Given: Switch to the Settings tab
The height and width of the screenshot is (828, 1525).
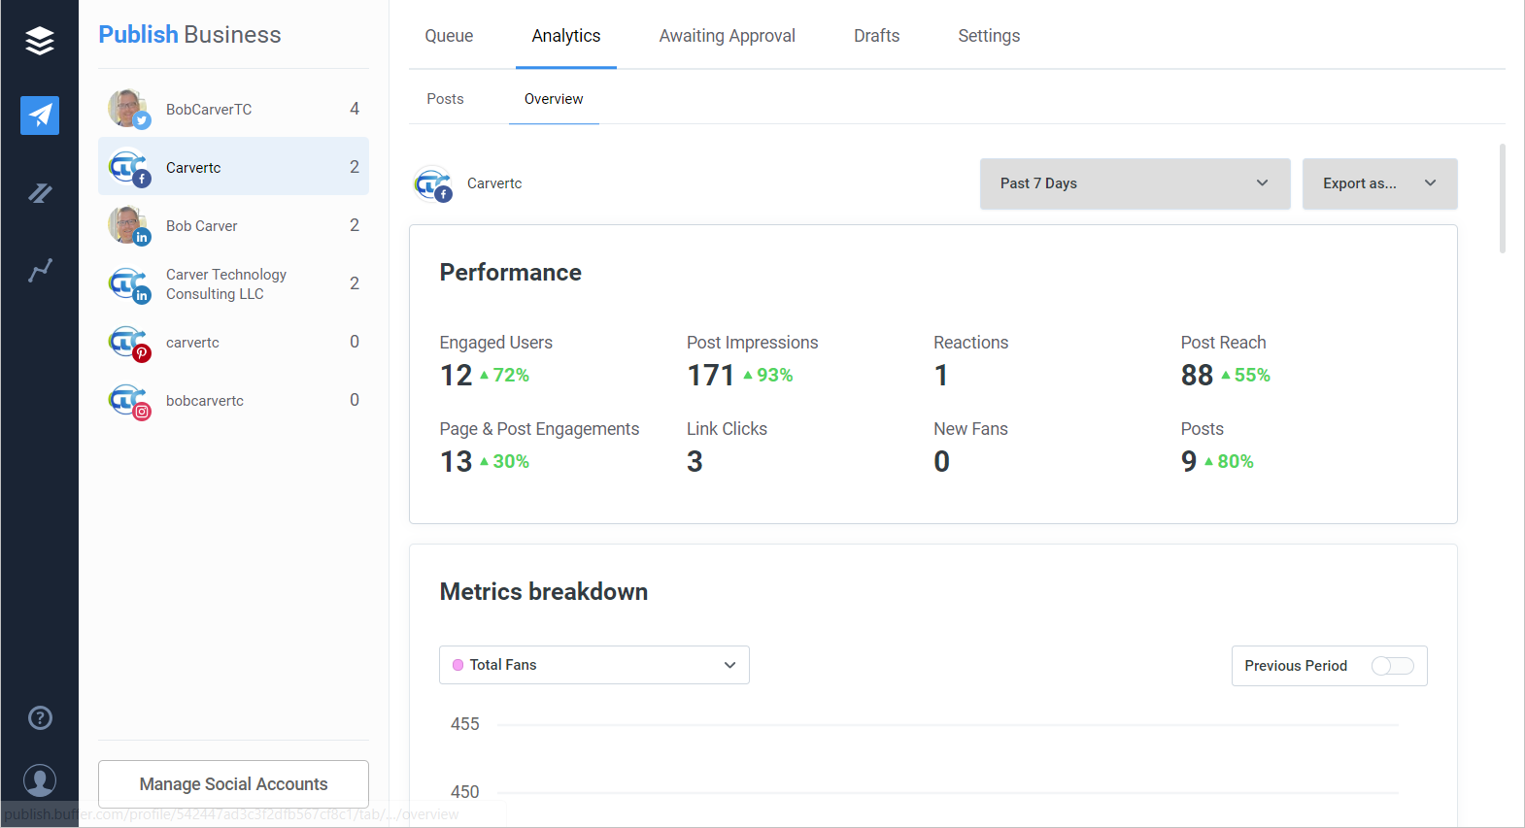Looking at the screenshot, I should tap(989, 36).
